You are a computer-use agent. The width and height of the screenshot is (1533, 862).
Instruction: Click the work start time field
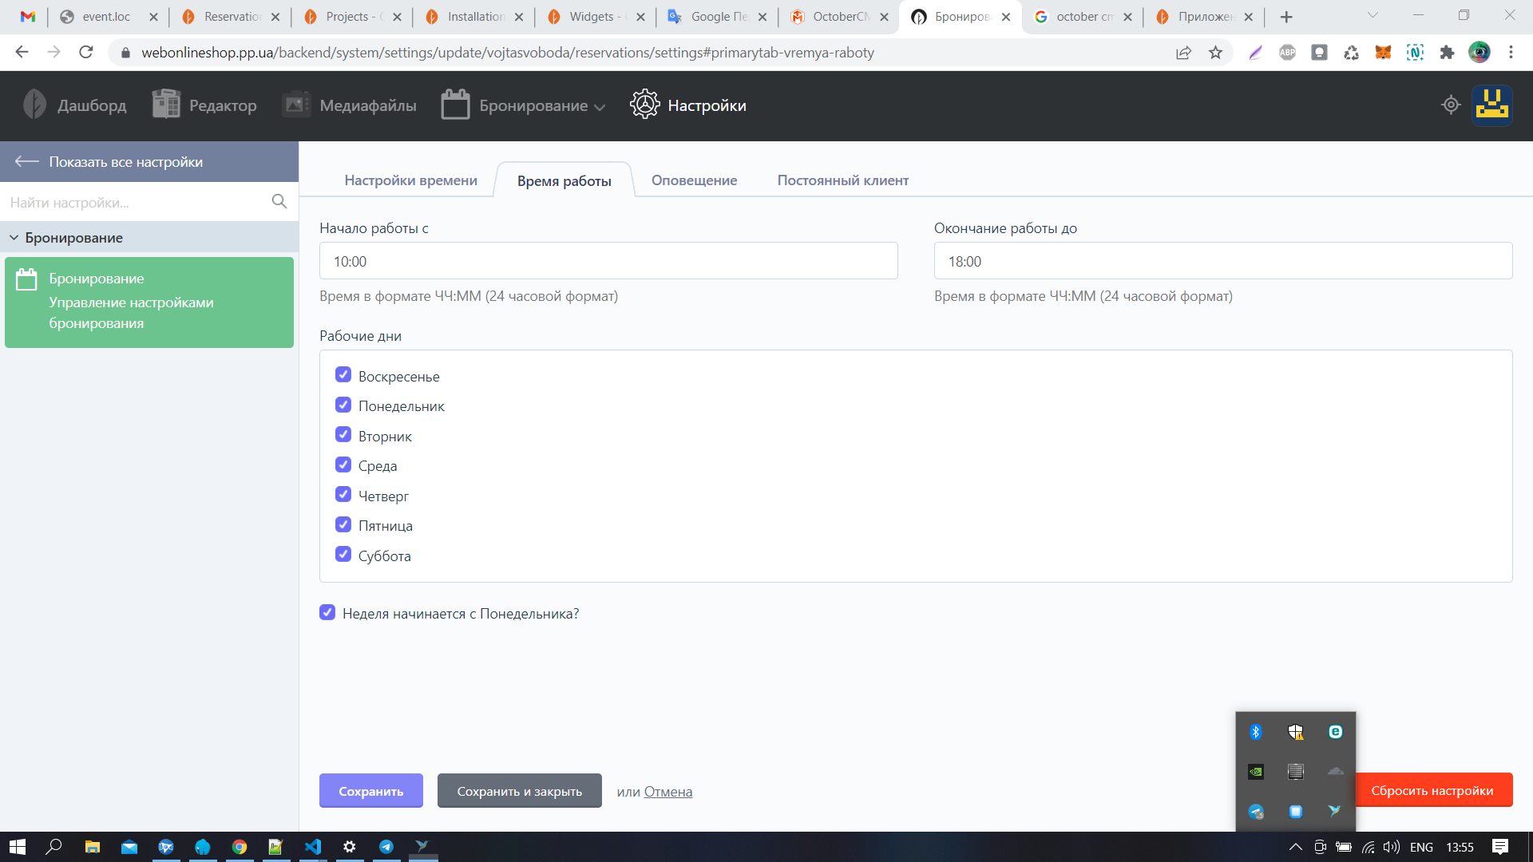coord(608,261)
